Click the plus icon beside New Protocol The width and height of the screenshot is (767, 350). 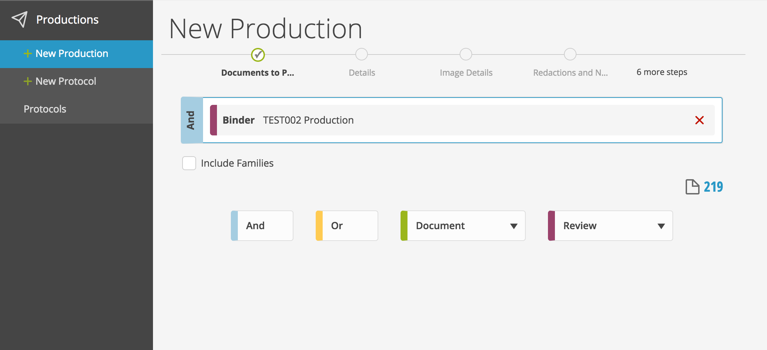tap(27, 81)
